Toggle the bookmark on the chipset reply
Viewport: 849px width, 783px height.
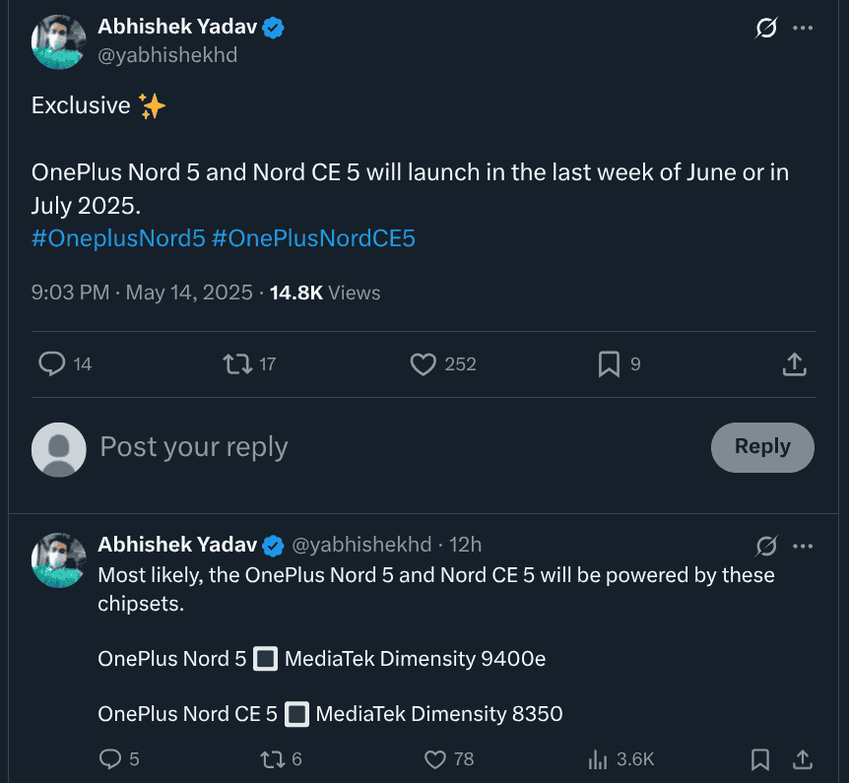(759, 759)
